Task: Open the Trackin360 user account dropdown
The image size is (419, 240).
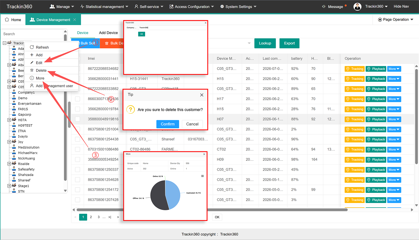Action: point(376,7)
